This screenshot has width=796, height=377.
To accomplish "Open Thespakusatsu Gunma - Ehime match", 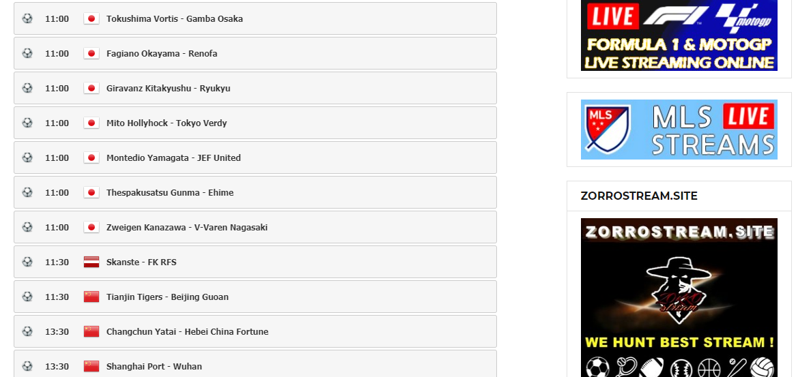I will tap(255, 192).
